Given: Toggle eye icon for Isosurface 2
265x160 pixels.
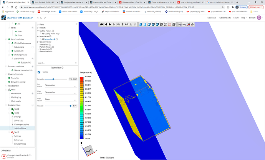Looking at the screenshot, I should pos(43,39).
